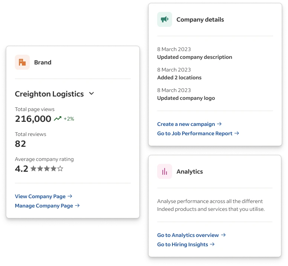Click the arrow beside Go to Hiring Insights
This screenshot has height=266, width=288.
(x=213, y=244)
